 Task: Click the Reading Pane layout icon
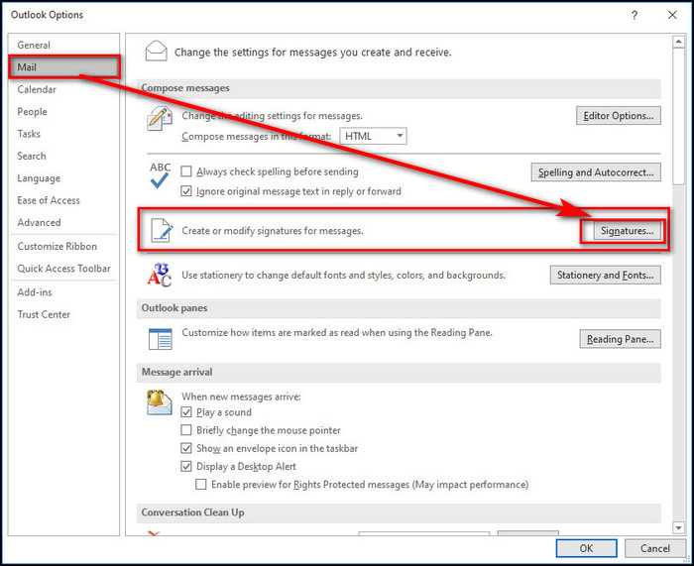click(x=160, y=338)
